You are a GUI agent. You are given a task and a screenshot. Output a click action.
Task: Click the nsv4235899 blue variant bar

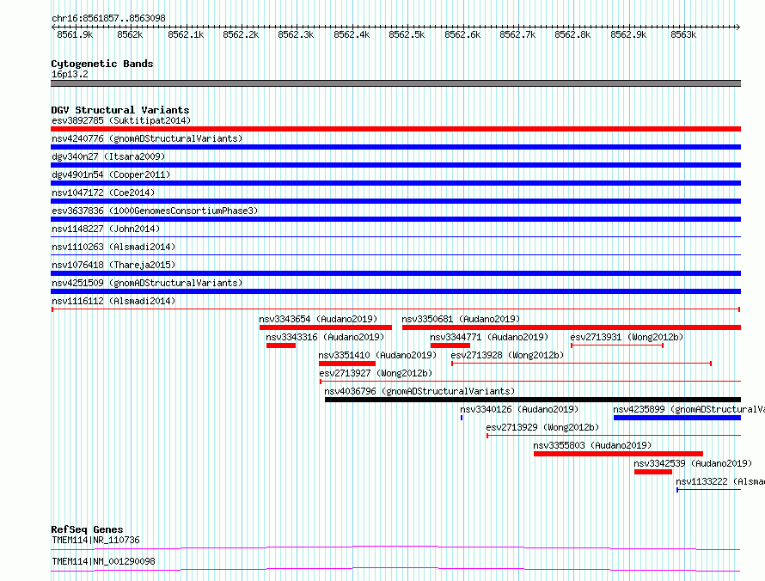tap(677, 418)
